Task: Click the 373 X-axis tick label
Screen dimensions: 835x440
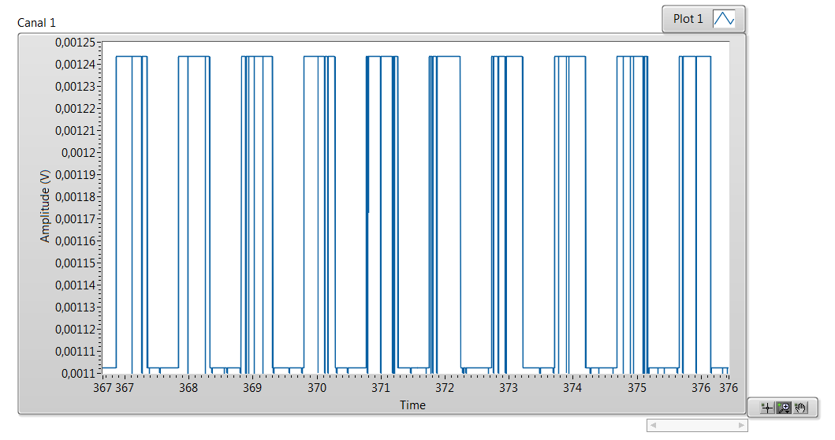Action: point(509,388)
